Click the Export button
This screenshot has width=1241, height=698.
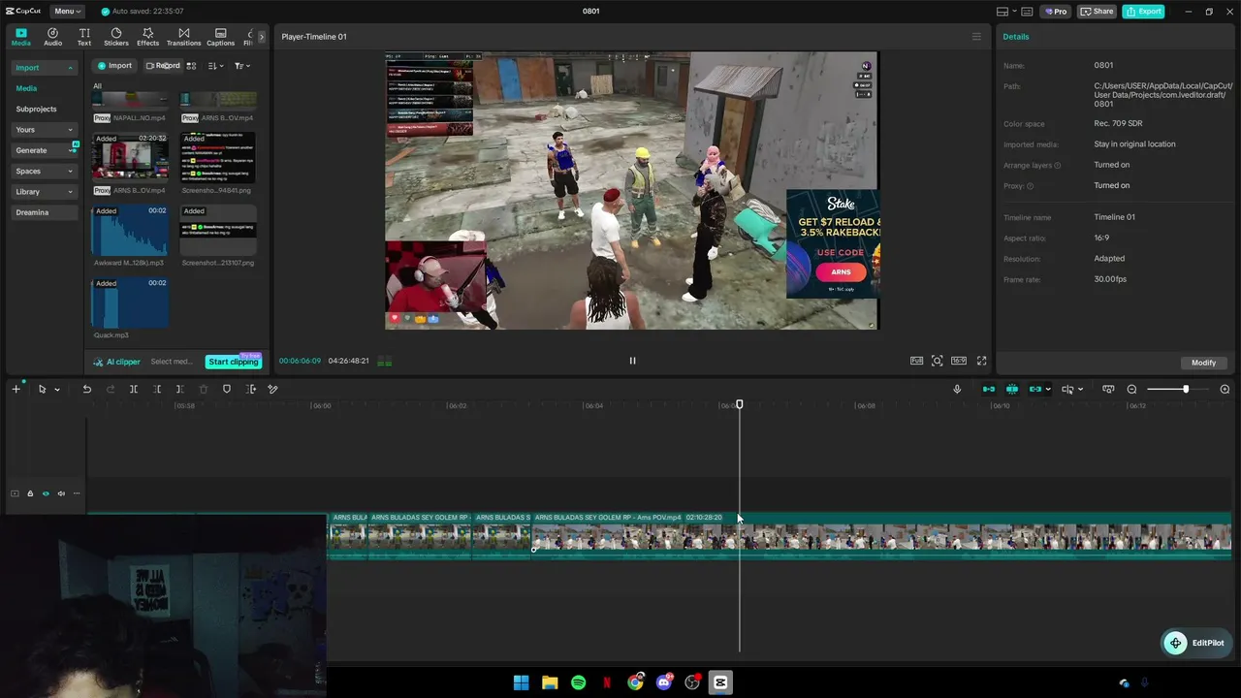coord(1143,12)
